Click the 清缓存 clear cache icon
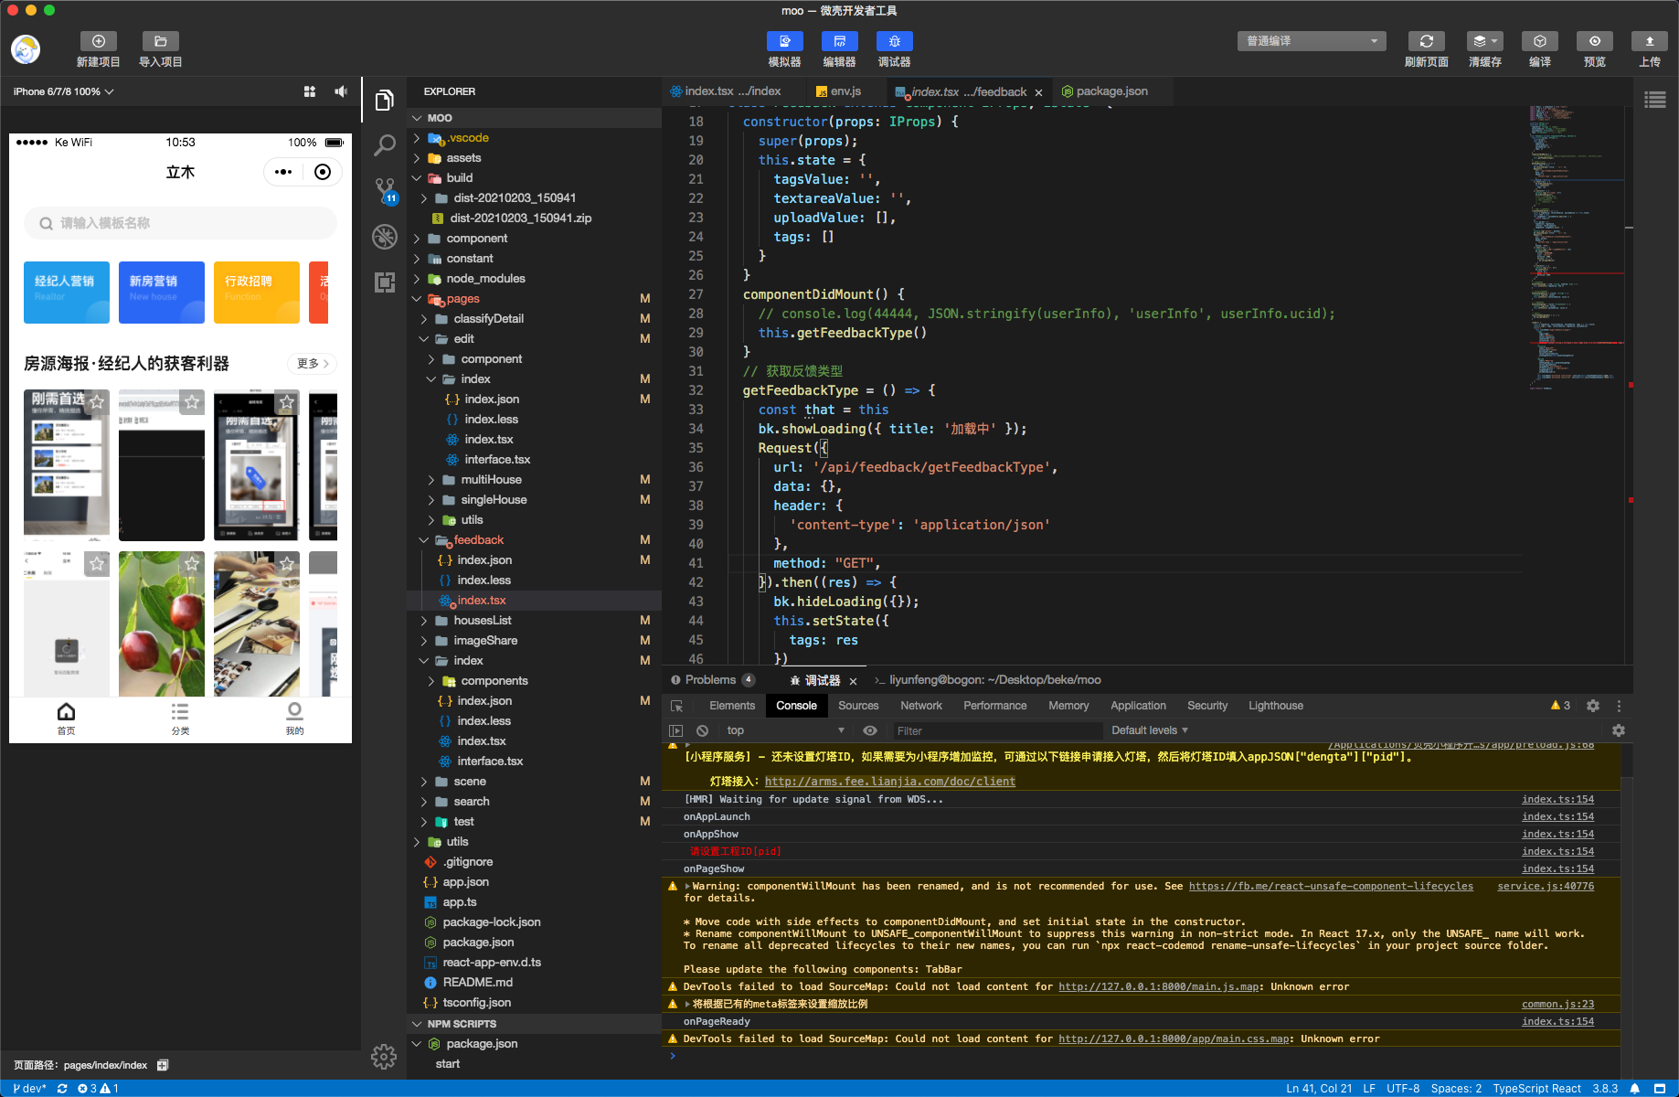1679x1097 pixels. pos(1484,41)
